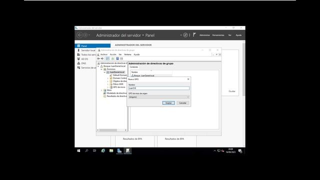This screenshot has width=320, height=180.
Task: Click the Server Manager vertical scrollbar
Action: click(x=243, y=69)
